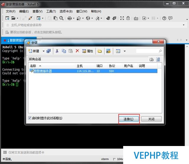189x164 pixels.
Task: Click the globe encoding icon in toolbar
Action: 88,18
